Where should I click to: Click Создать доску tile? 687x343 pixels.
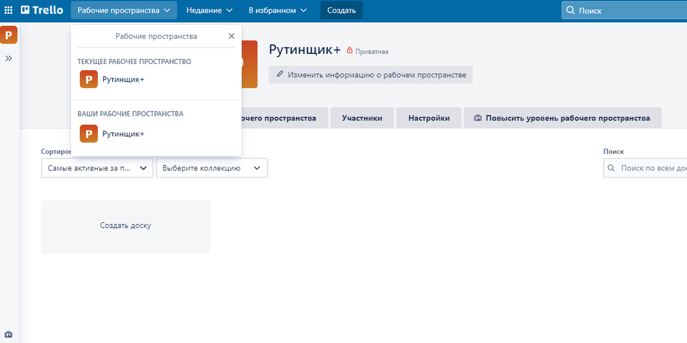(x=125, y=227)
